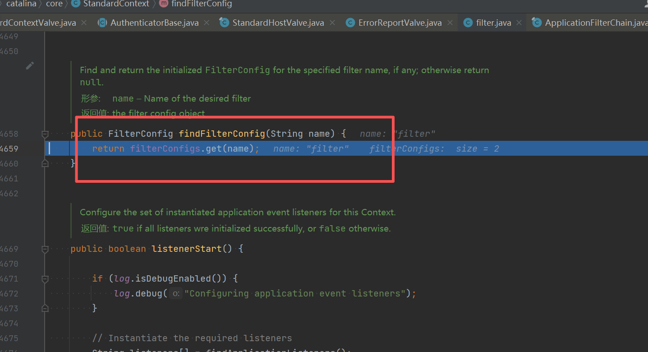Select the ErrorReportValve.java tab
This screenshot has height=352, width=648.
400,23
